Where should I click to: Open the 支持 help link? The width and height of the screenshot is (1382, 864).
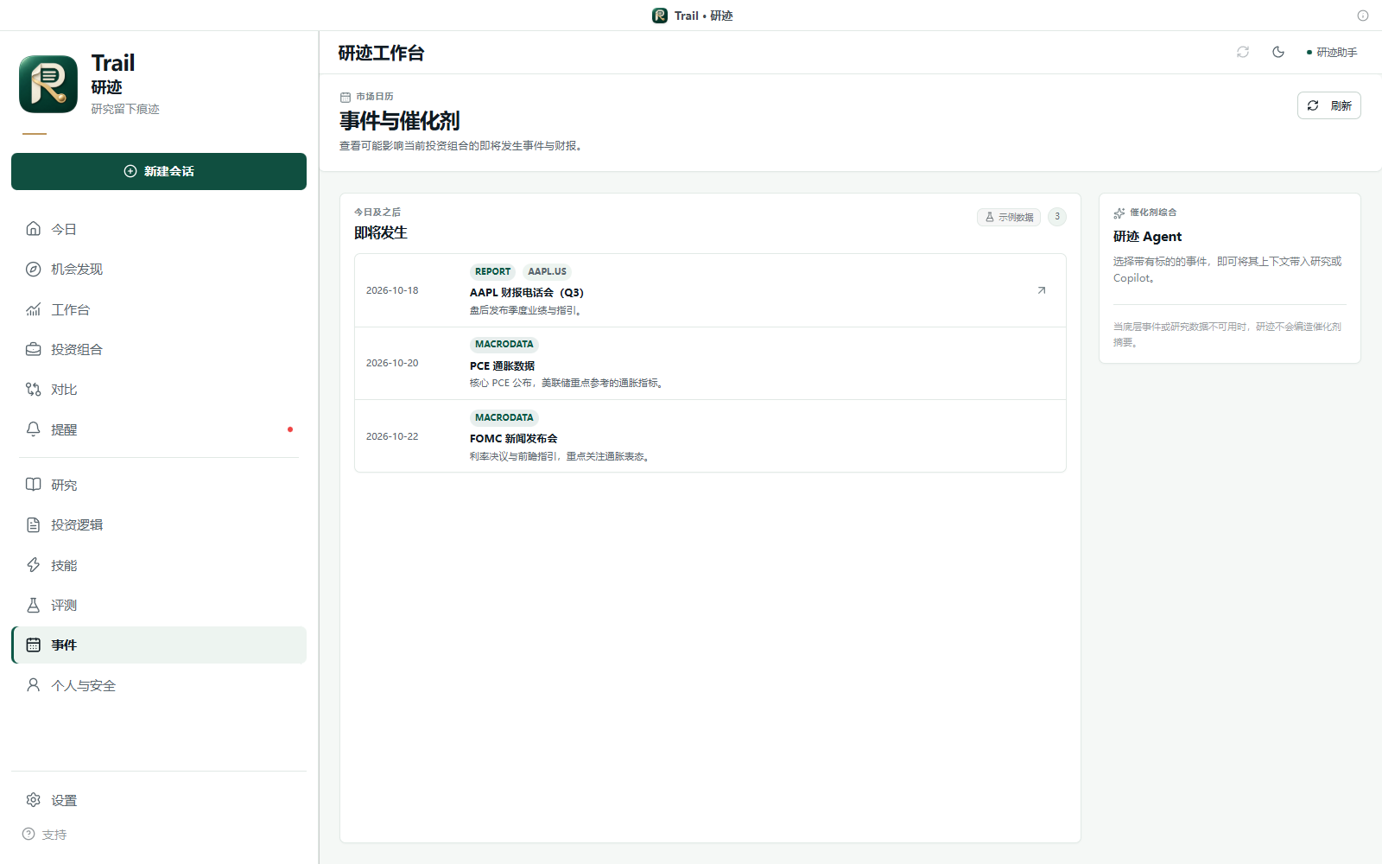click(45, 835)
